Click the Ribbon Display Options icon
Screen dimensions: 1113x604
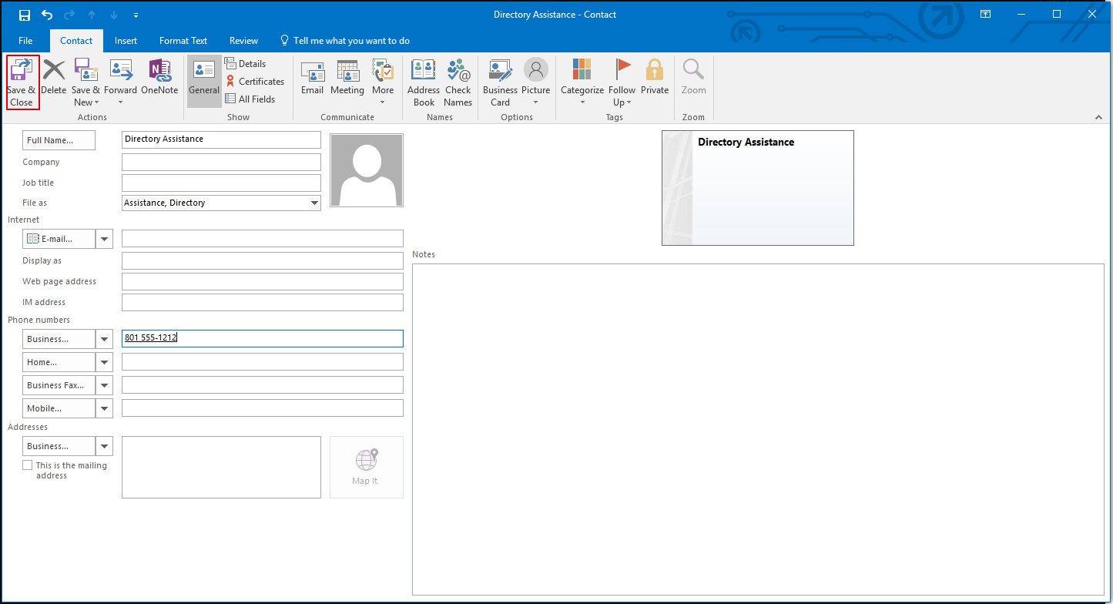click(x=985, y=14)
